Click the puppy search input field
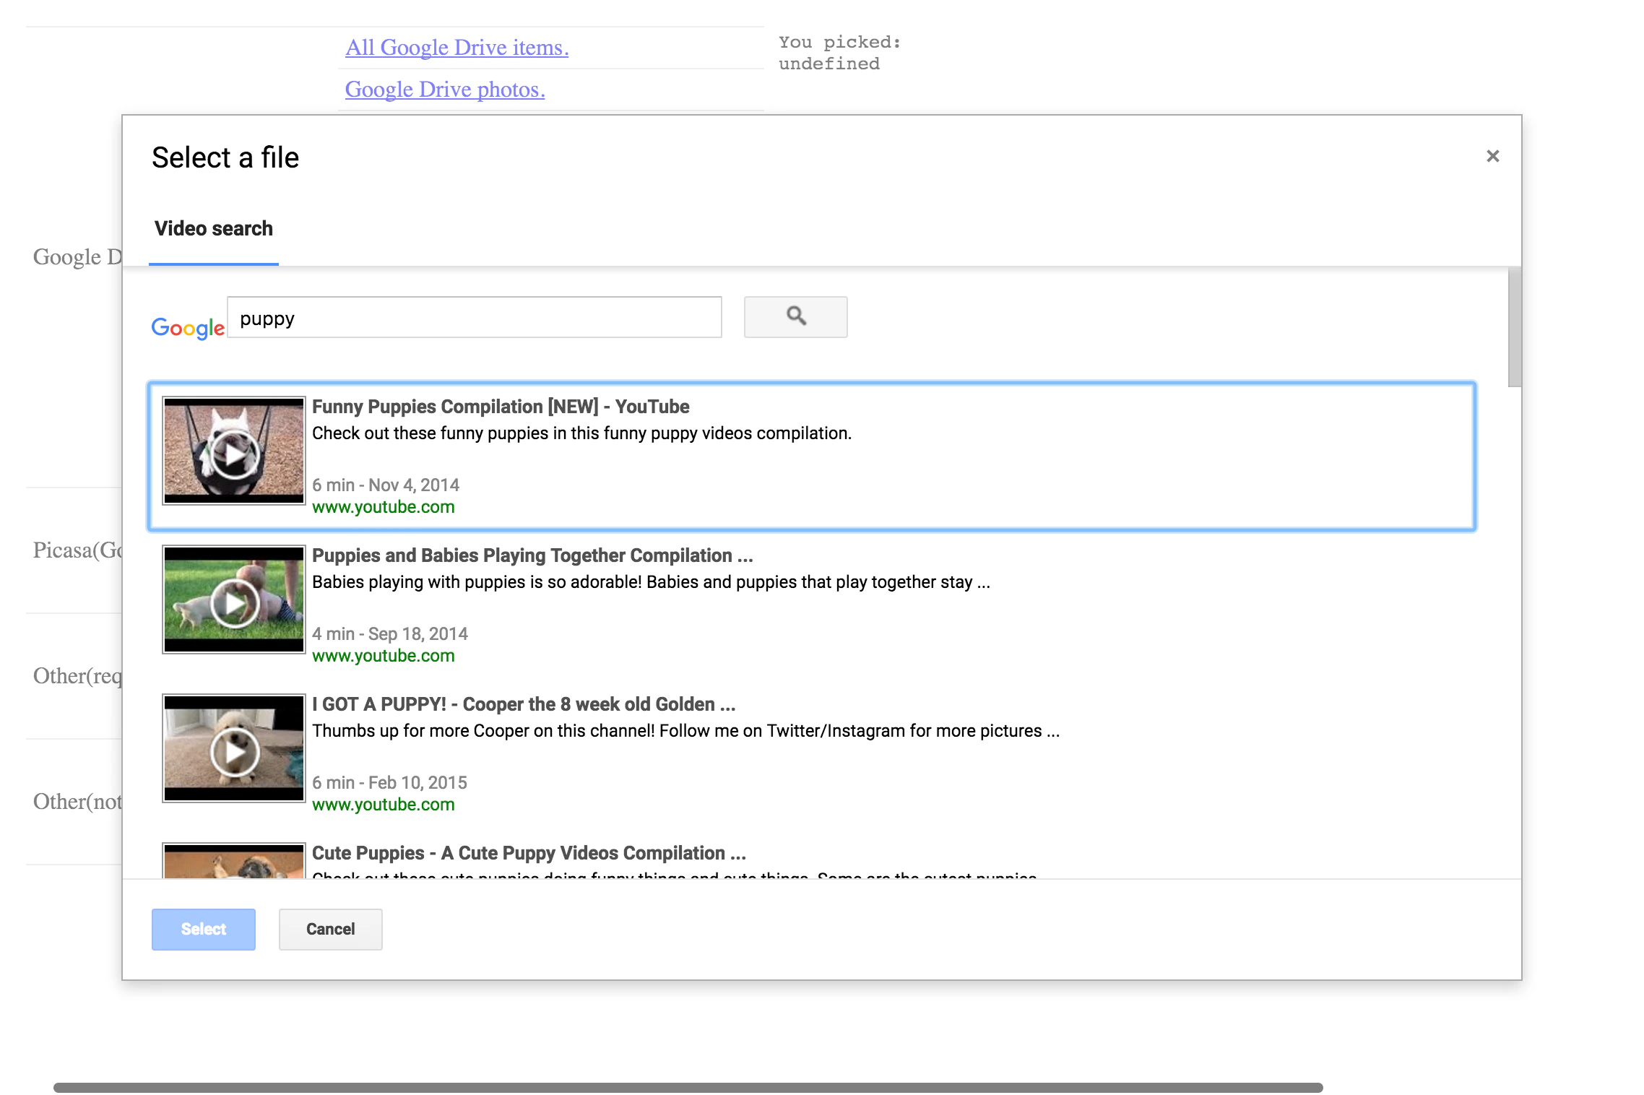 pos(475,317)
